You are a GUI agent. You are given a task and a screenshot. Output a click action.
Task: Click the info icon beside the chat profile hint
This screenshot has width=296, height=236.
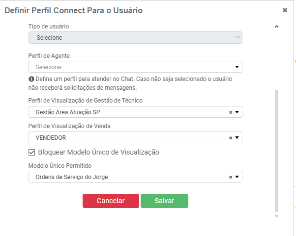coord(31,79)
